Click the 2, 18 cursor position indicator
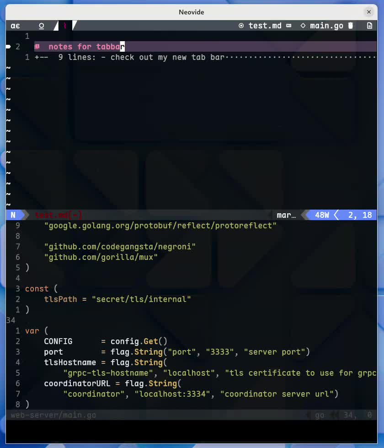The image size is (384, 448). pyautogui.click(x=360, y=215)
